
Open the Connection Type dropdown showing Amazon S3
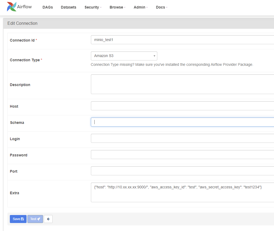(x=124, y=56)
